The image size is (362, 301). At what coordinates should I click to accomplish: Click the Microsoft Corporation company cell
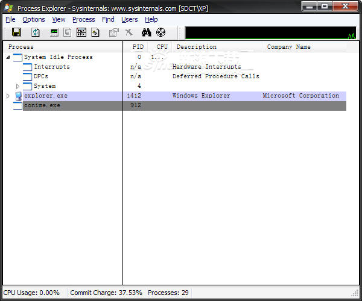[x=301, y=96]
